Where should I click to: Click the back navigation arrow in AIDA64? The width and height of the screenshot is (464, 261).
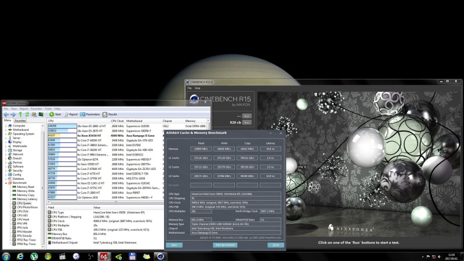click(5, 114)
